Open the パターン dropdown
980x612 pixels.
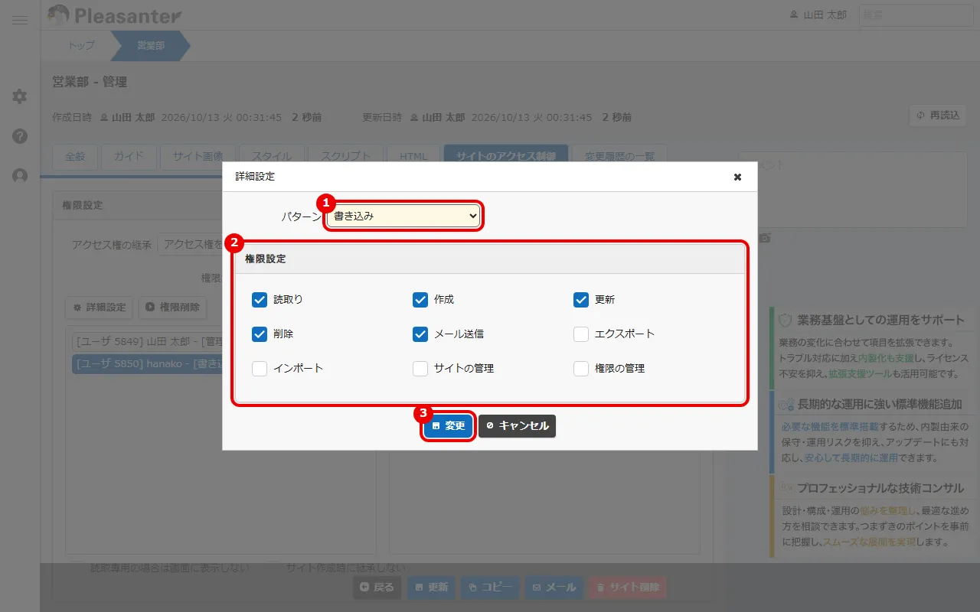pos(403,216)
